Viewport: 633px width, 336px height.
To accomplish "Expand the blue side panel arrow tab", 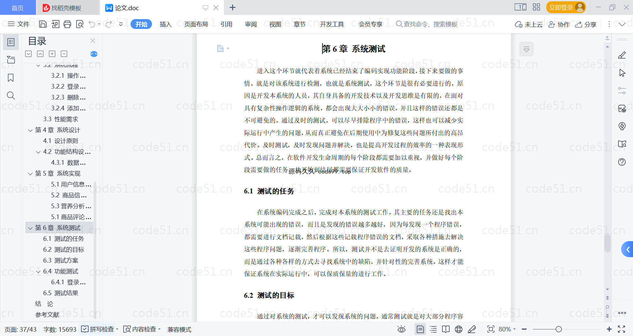I will click(x=627, y=249).
